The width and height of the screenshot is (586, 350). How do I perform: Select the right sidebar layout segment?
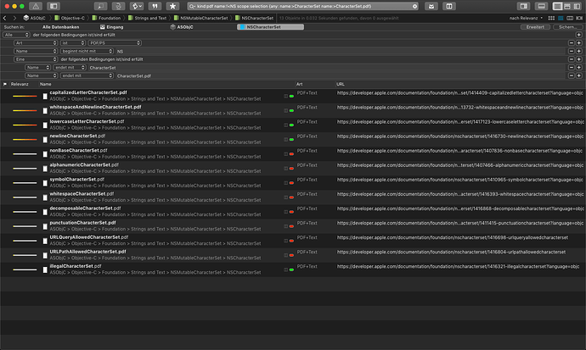point(577,6)
